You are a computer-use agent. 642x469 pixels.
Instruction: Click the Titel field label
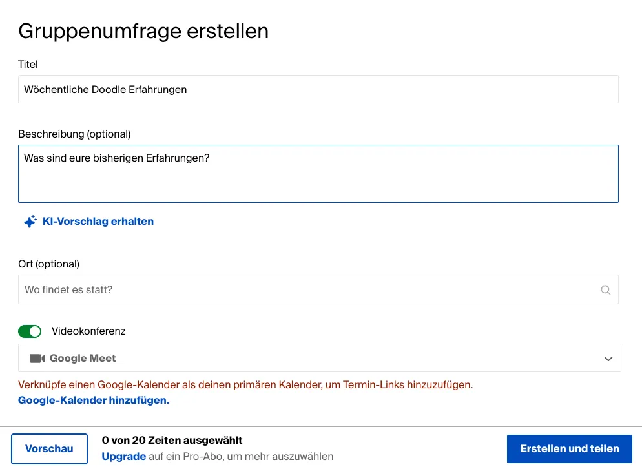28,65
